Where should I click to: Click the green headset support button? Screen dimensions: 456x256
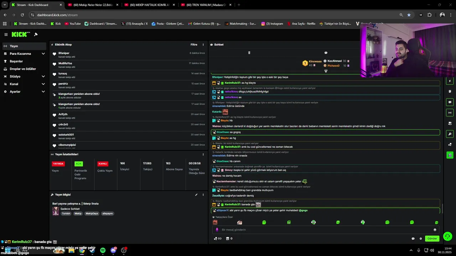448,236
